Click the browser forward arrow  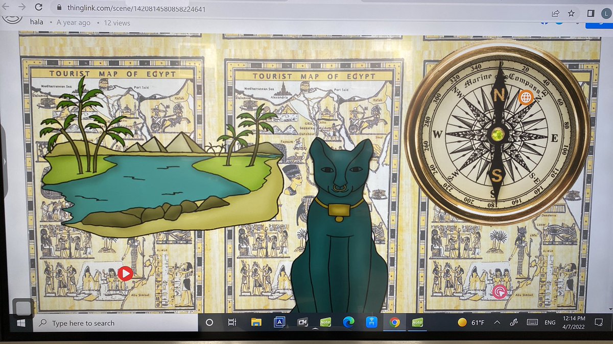21,8
